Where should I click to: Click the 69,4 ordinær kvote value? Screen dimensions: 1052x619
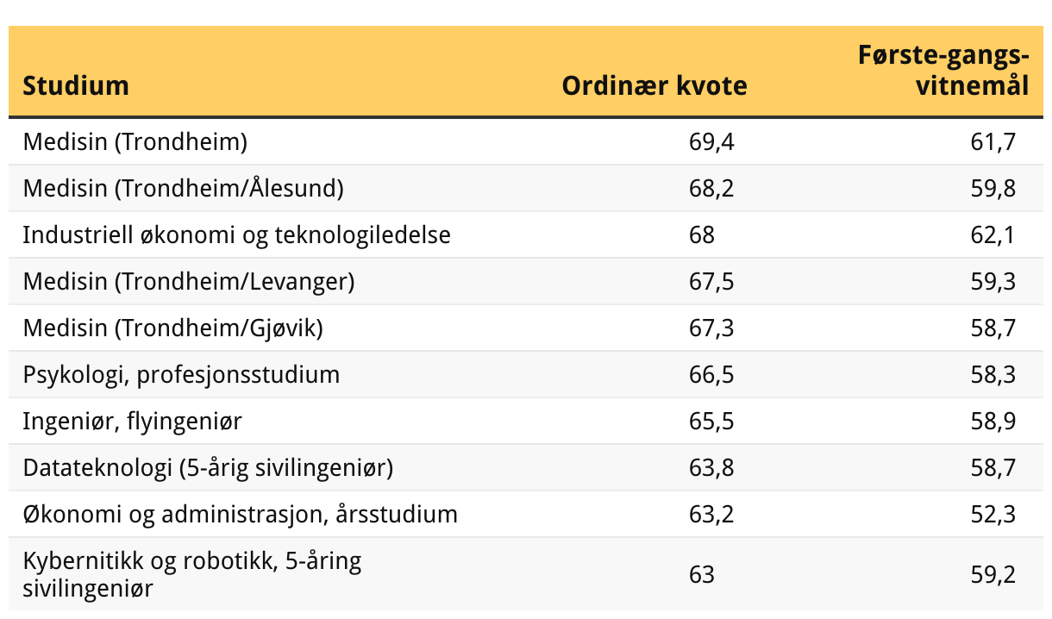[x=711, y=141]
